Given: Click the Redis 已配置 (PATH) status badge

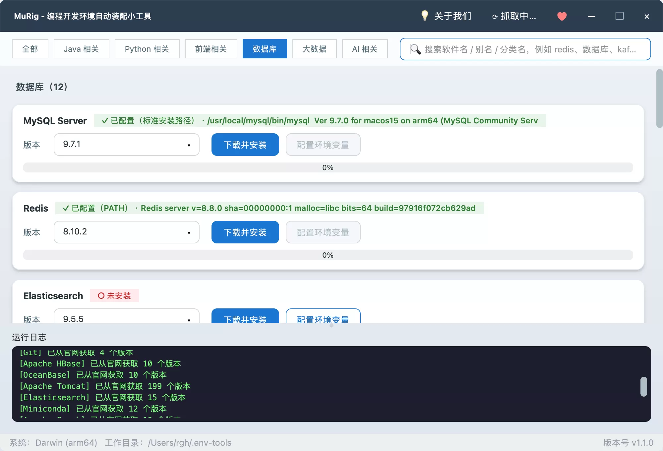Looking at the screenshot, I should [270, 208].
